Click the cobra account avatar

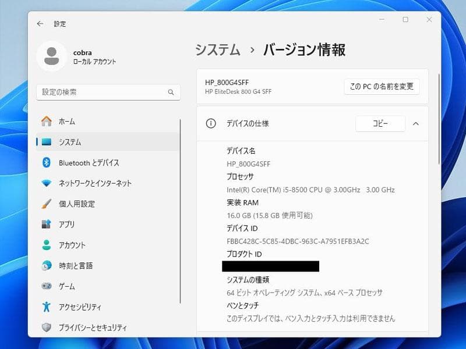pos(52,56)
